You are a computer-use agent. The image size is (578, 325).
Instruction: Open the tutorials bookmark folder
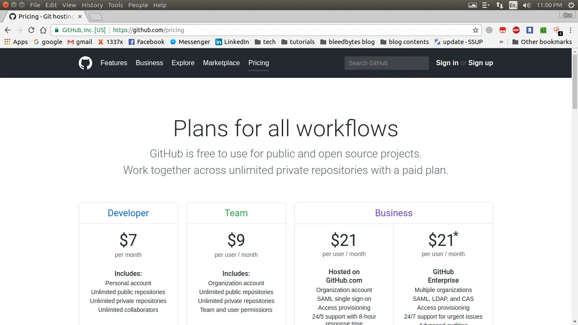[x=298, y=42]
